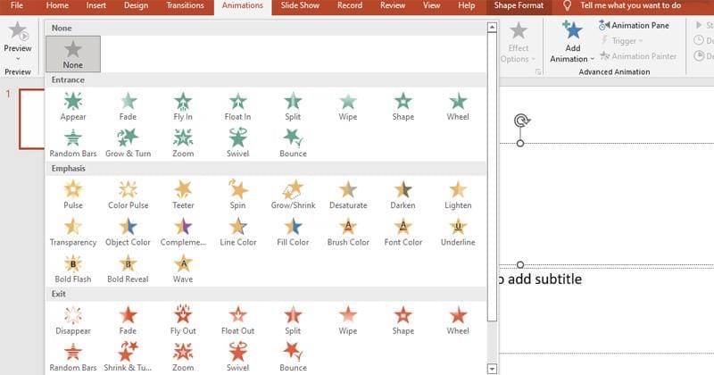Select the Fly Out exit effect

click(x=183, y=320)
